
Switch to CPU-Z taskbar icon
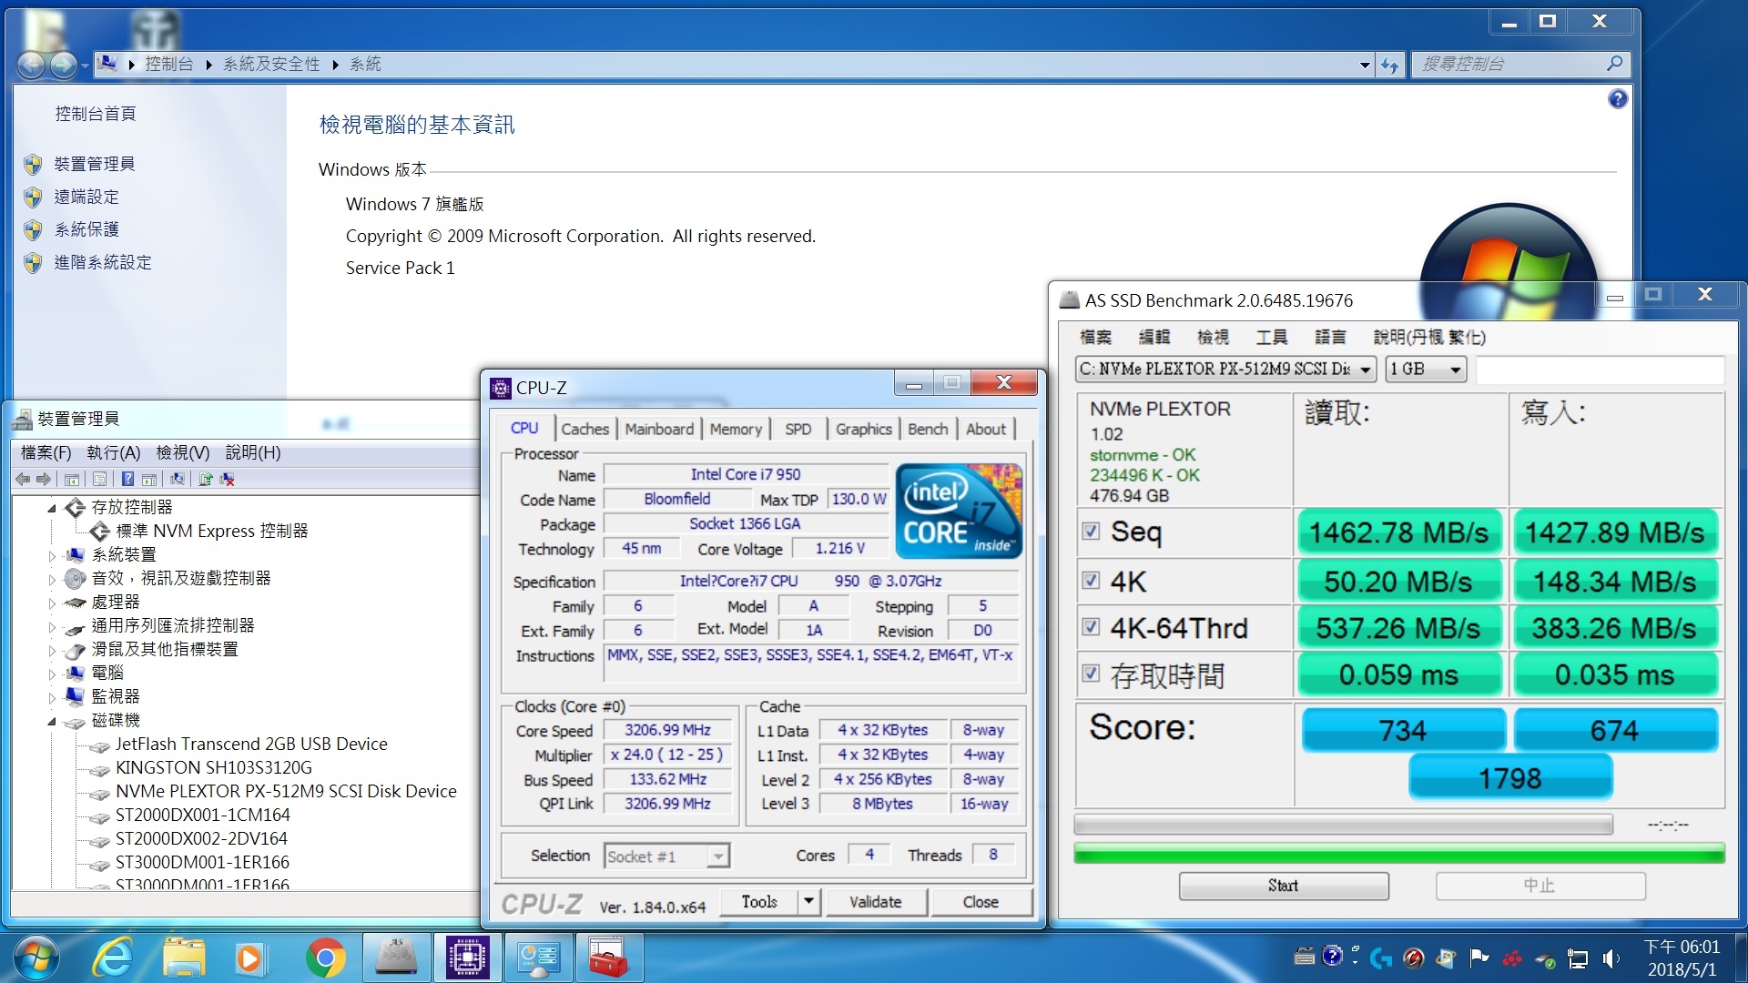click(468, 958)
